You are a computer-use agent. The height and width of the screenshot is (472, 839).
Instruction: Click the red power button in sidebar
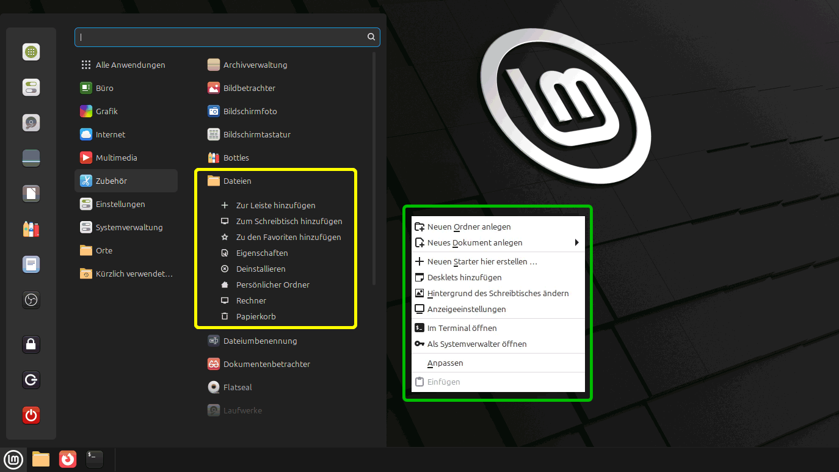coord(31,416)
